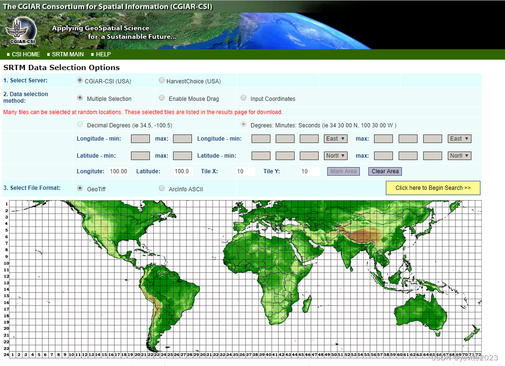This screenshot has height=366, width=505.
Task: Click the '3. Select File Format:' label
Action: (32, 187)
